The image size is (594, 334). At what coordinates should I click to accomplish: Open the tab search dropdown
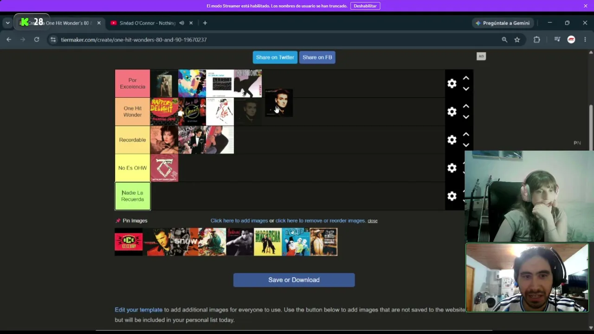coord(7,23)
